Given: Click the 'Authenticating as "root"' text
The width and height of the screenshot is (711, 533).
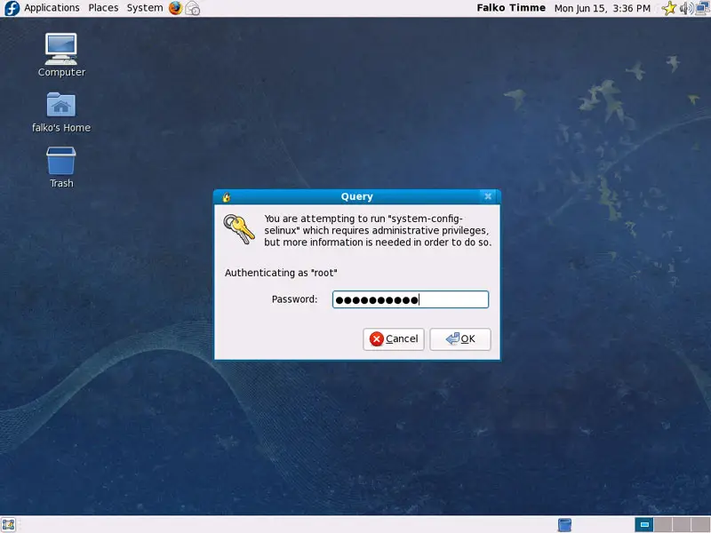Looking at the screenshot, I should 281,273.
